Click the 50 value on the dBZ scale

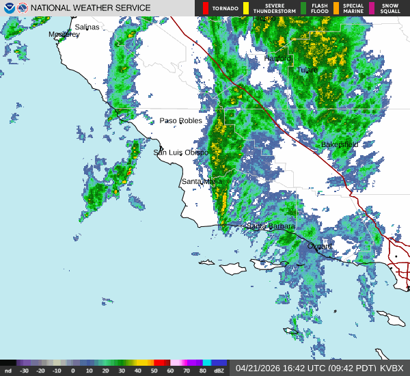(154, 371)
